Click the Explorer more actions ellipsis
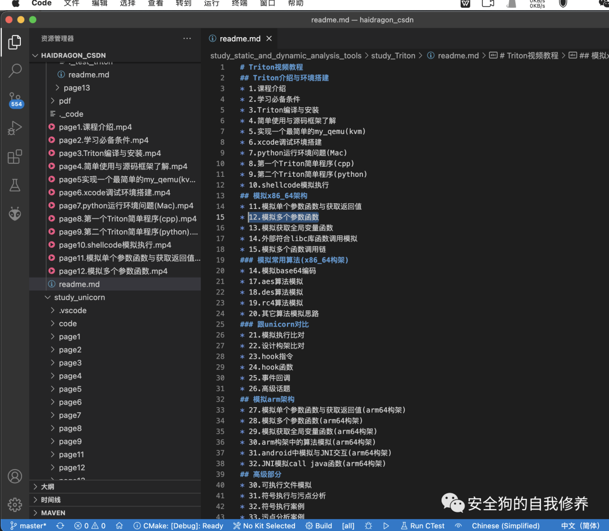 point(187,38)
